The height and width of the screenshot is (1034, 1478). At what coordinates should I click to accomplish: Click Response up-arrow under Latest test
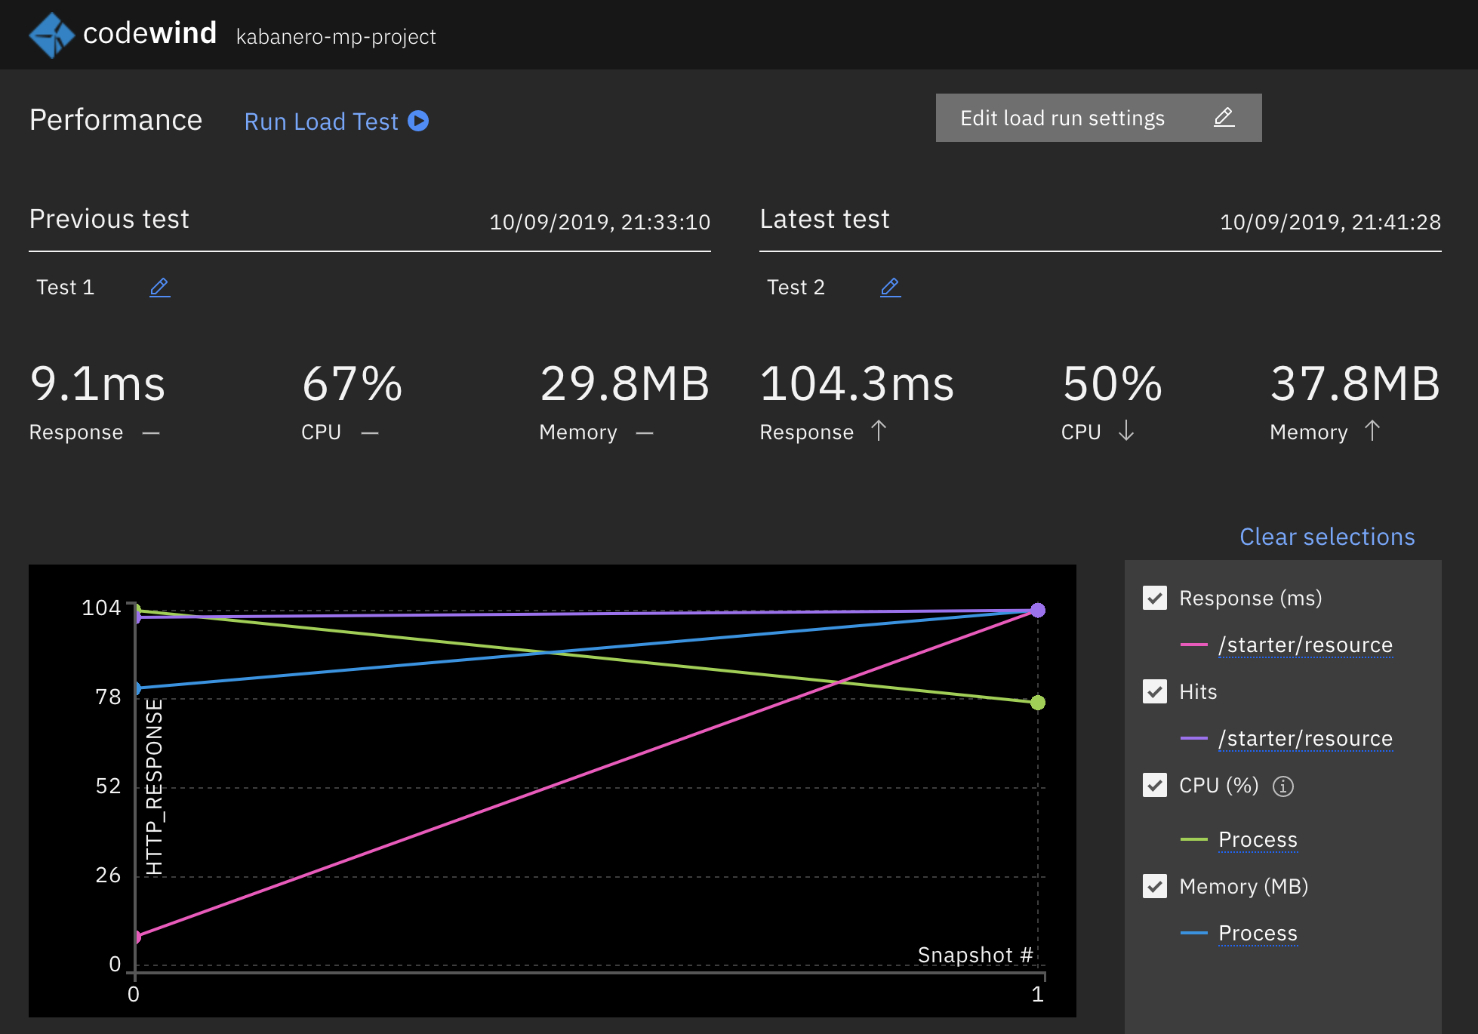coord(878,431)
